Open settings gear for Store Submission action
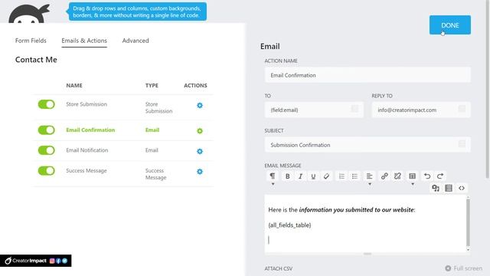Image resolution: width=490 pixels, height=276 pixels. (200, 106)
